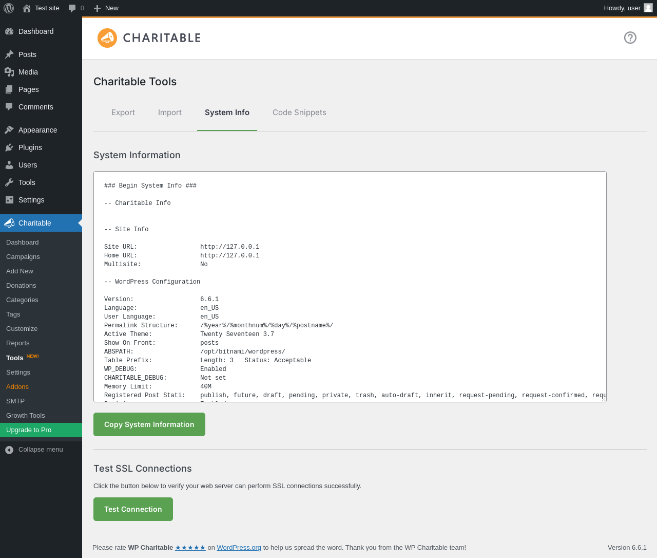Click the Charitable Tools page heading
Screen dimensions: 657x558
135,82
